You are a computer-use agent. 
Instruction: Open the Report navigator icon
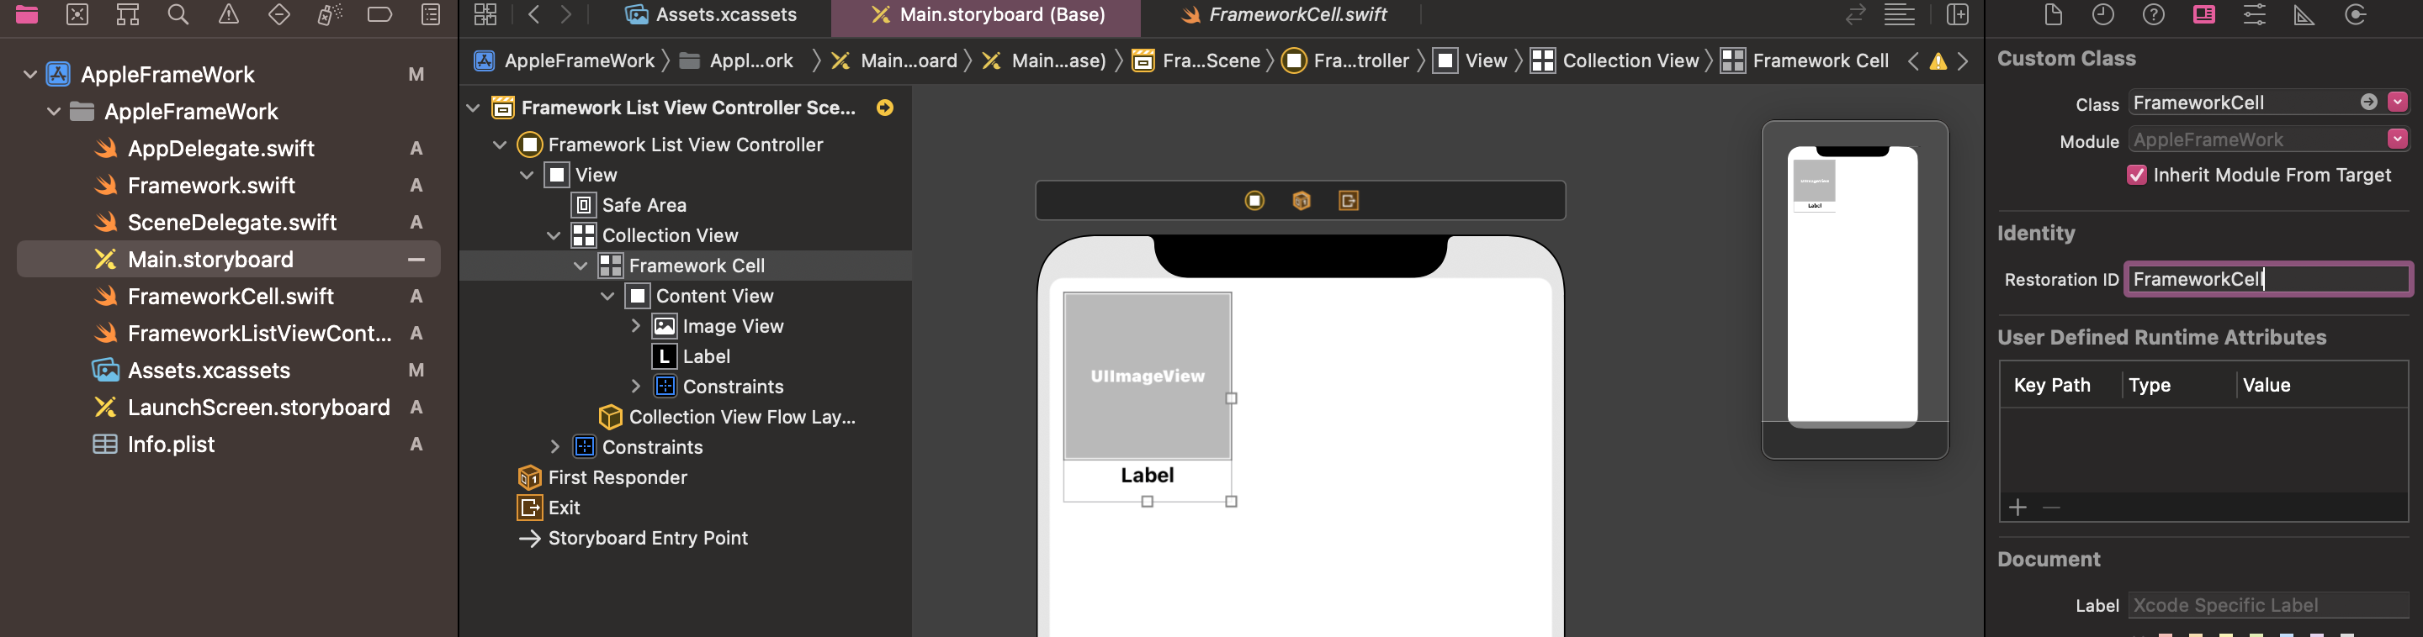click(x=431, y=14)
